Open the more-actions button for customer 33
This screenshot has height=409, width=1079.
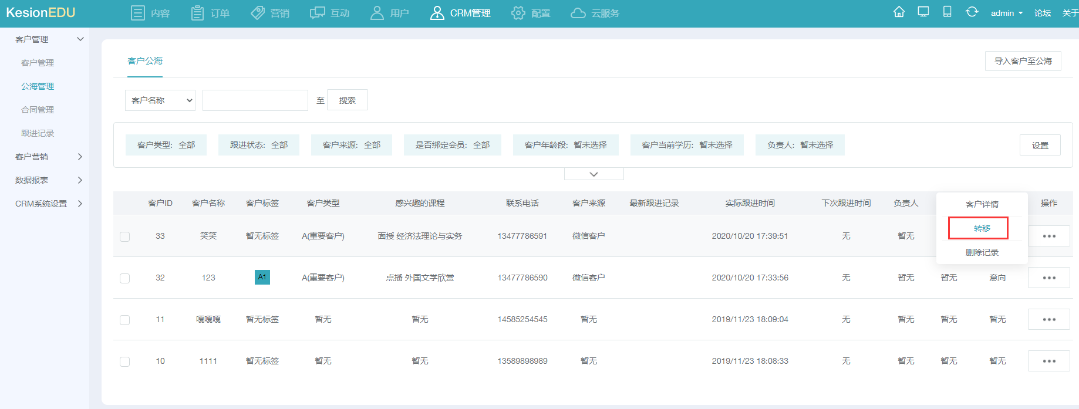pos(1049,236)
